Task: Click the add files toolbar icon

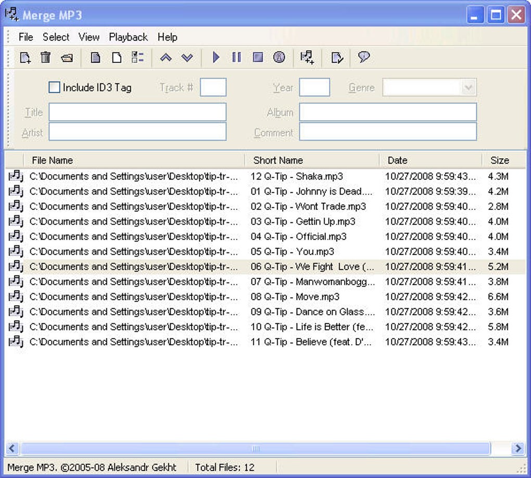Action: [x=26, y=58]
